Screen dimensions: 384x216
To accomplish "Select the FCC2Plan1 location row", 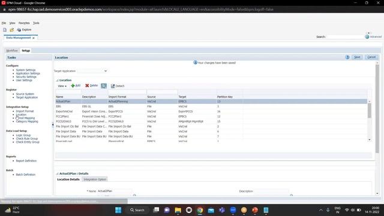I will [211, 116].
